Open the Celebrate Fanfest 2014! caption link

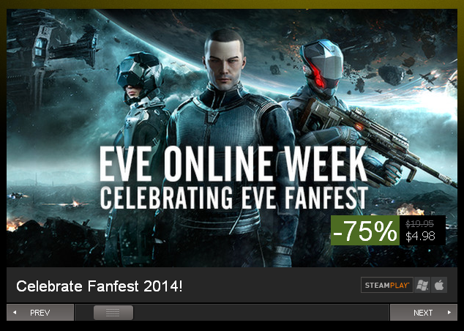[x=100, y=286]
